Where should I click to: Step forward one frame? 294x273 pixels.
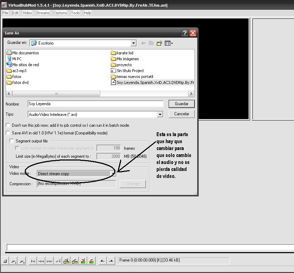[x=50, y=261]
